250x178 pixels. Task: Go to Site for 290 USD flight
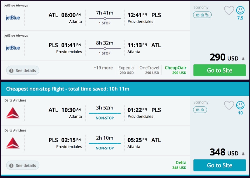click(219, 70)
